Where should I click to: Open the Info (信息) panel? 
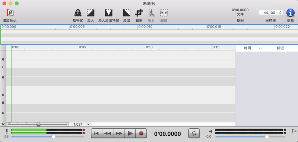291,13
